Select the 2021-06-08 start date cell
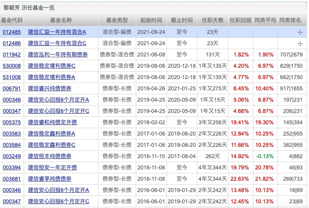The image size is (309, 208). (151, 55)
